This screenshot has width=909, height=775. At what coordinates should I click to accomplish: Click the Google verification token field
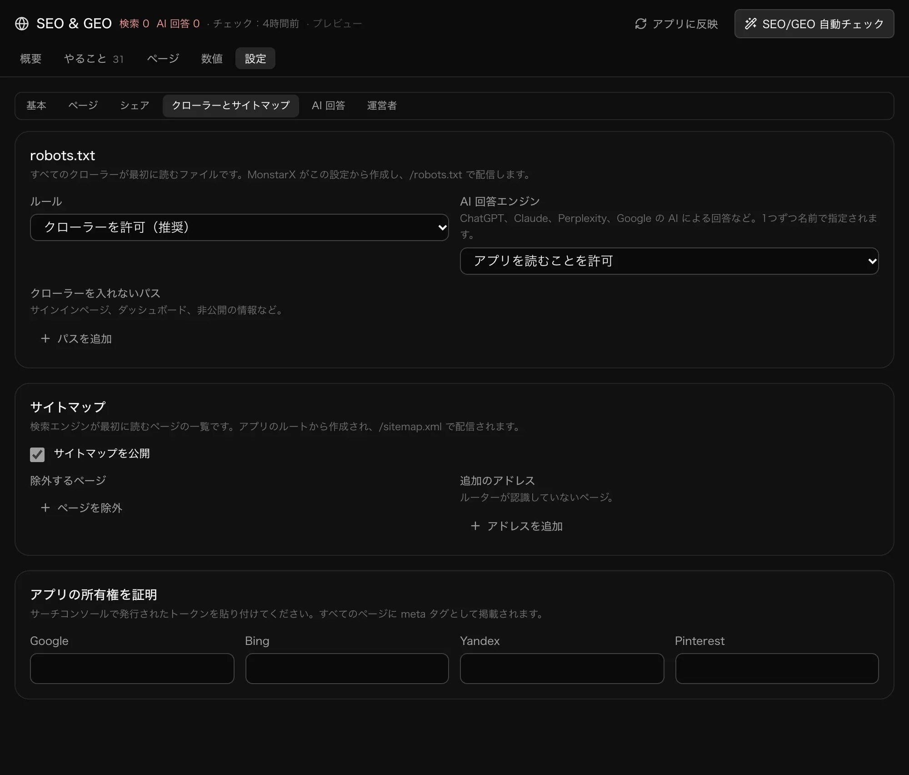click(x=132, y=669)
